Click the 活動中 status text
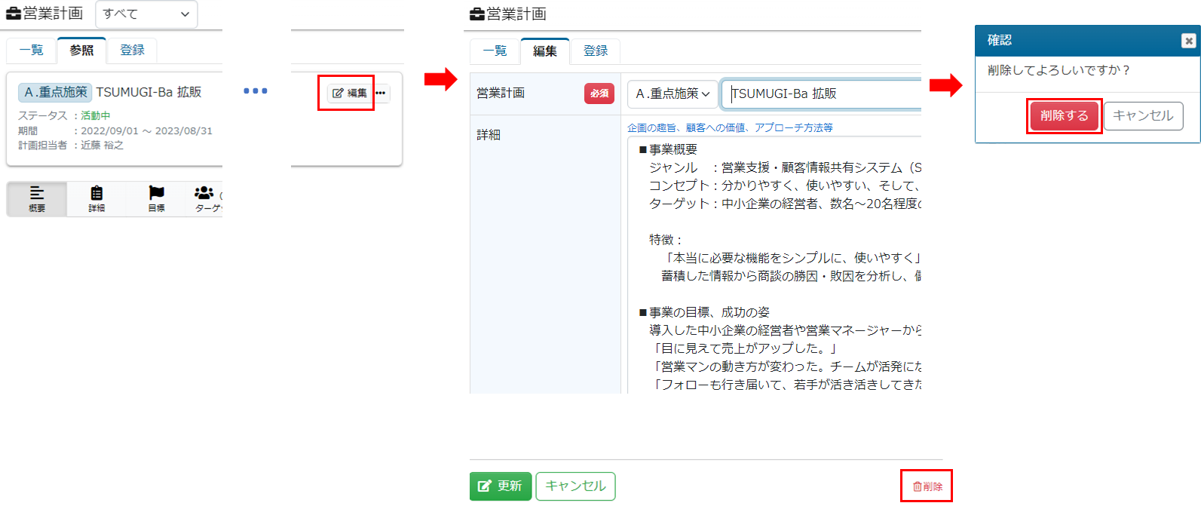Screen dimensions: 1201x506 [x=96, y=115]
